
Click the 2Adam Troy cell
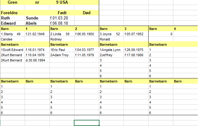click(x=62, y=55)
